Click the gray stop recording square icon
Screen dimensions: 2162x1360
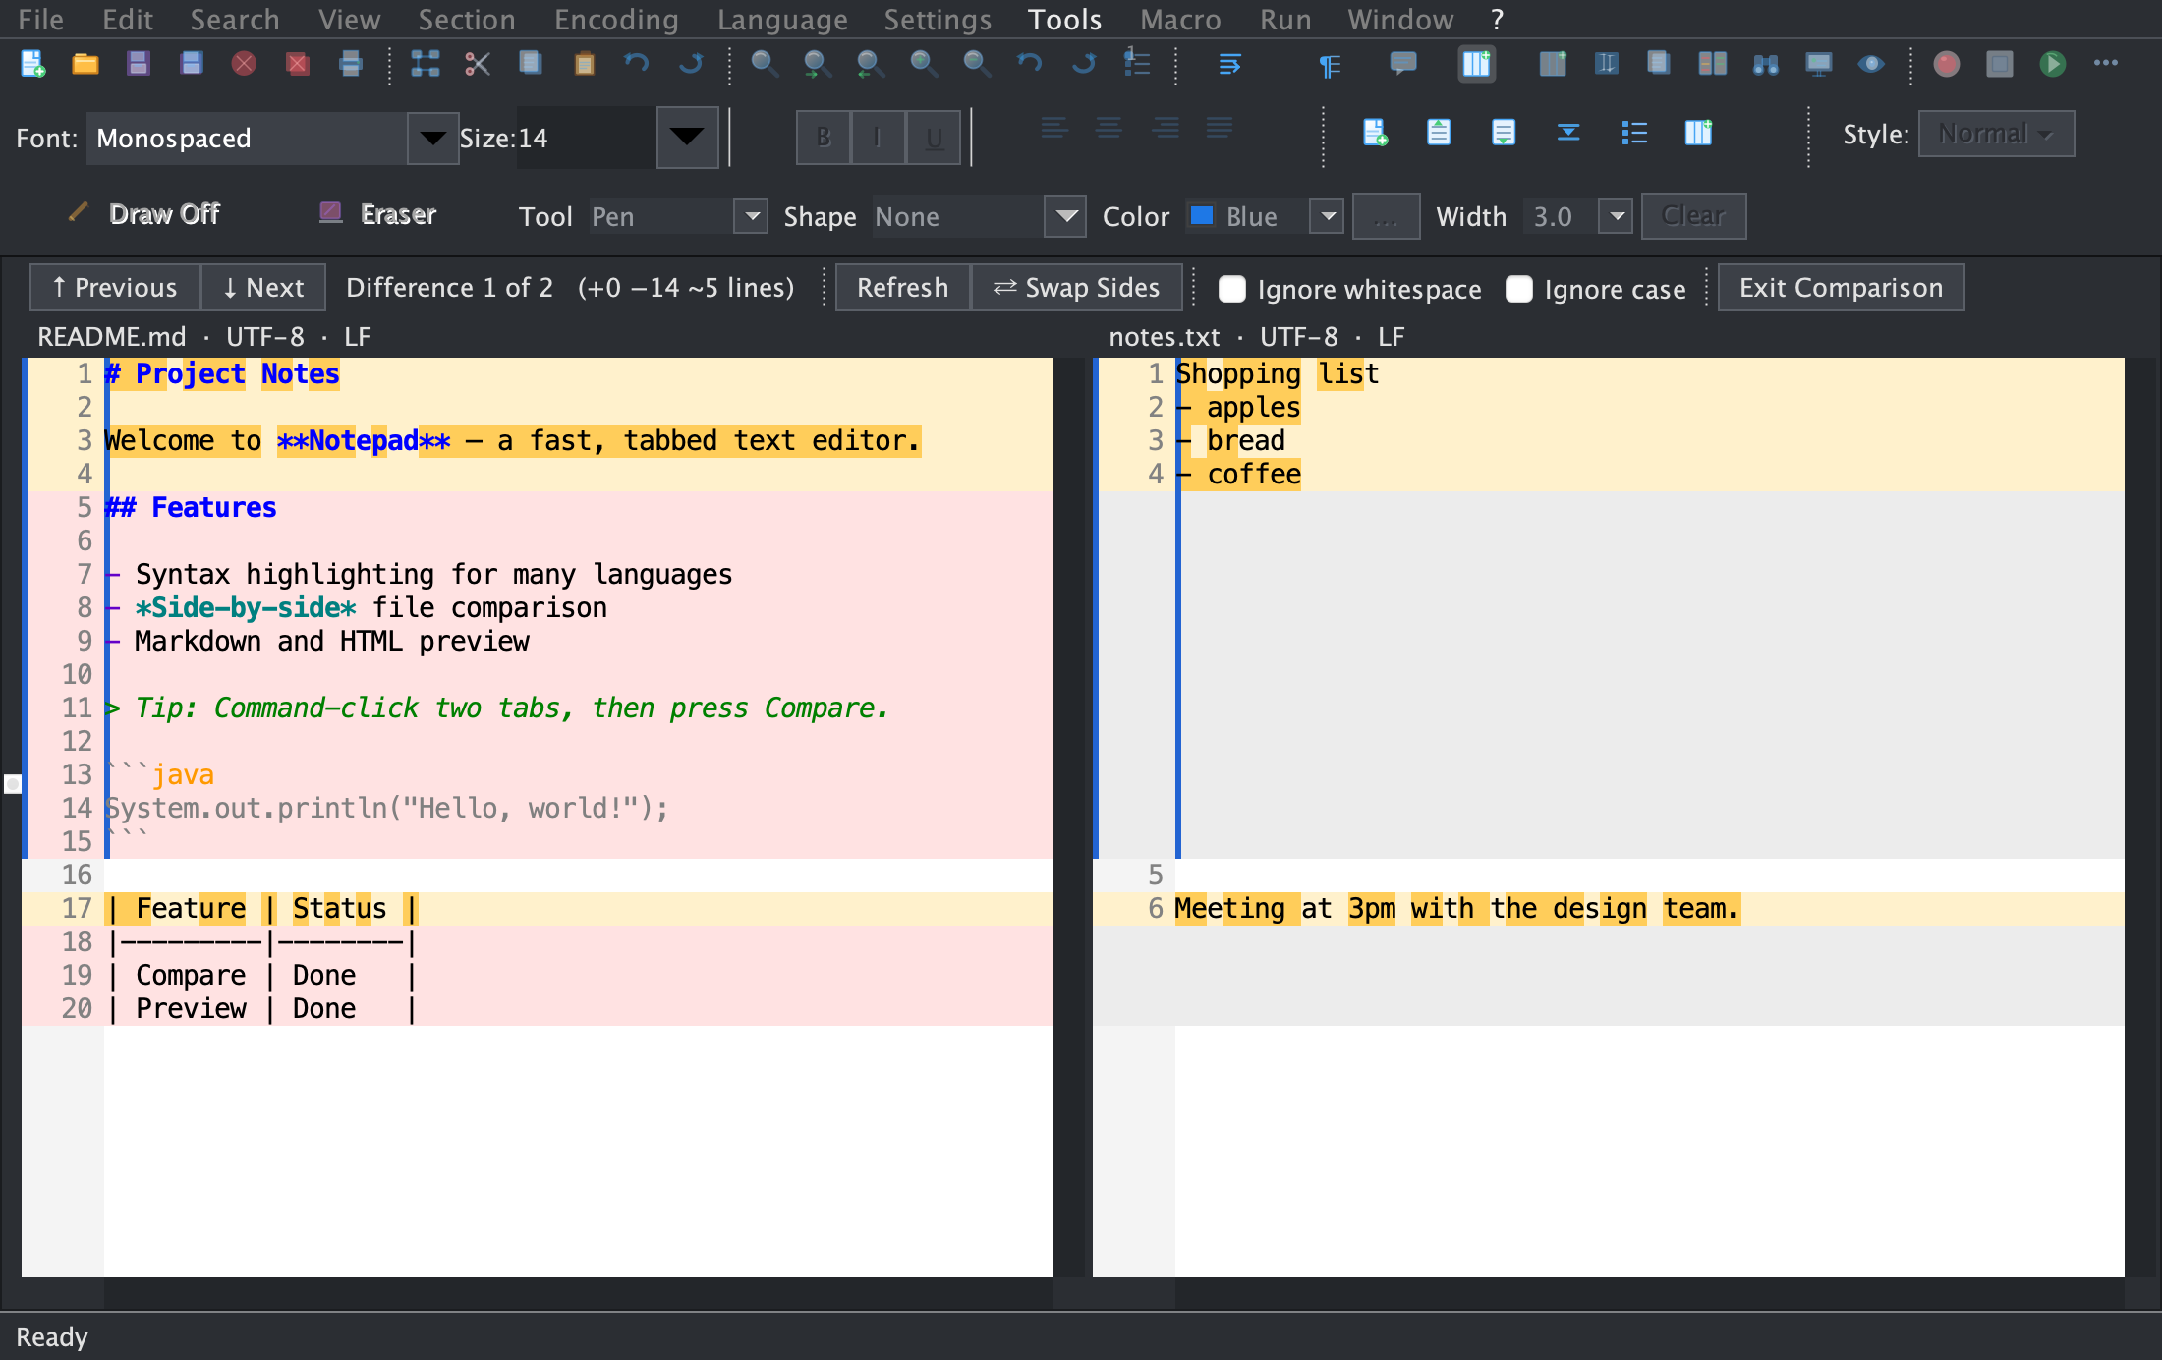pos(1999,64)
